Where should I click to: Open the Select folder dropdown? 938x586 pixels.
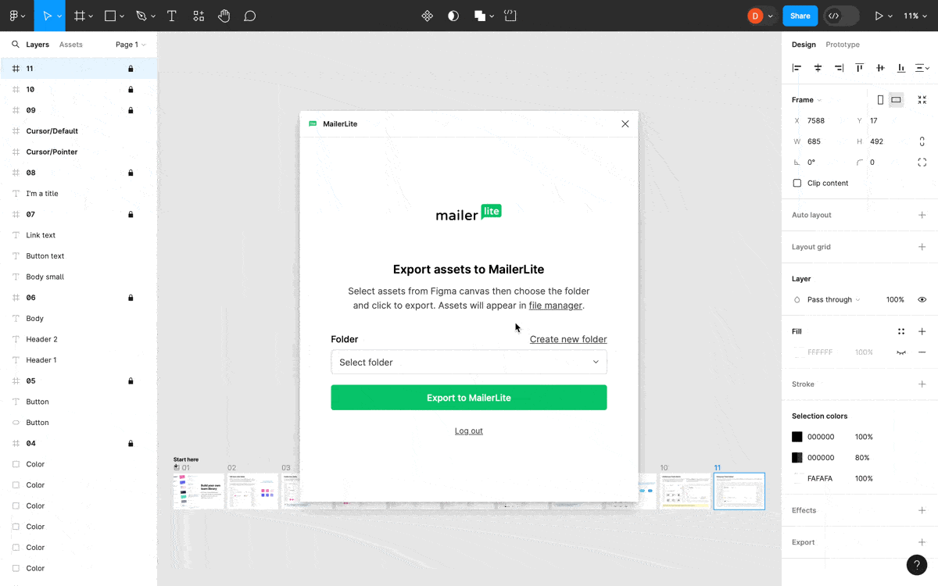[x=469, y=362]
